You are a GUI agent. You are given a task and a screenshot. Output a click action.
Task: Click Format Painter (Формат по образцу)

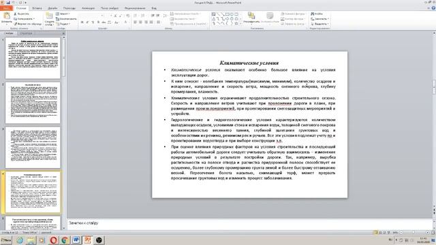point(28,24)
